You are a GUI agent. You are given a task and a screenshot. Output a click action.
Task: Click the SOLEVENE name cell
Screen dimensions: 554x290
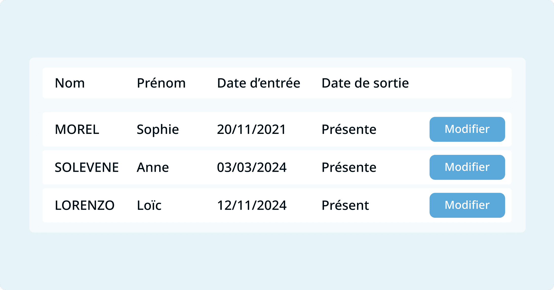(x=87, y=167)
